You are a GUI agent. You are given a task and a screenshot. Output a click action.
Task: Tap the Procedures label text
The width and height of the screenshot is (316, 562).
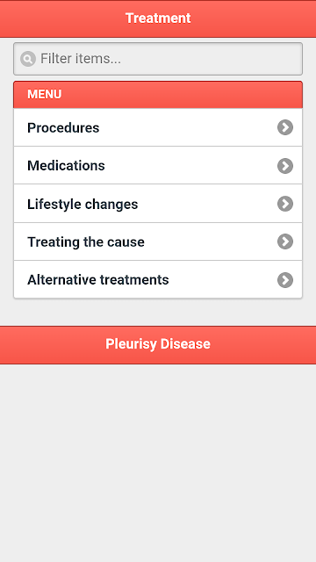pyautogui.click(x=63, y=128)
